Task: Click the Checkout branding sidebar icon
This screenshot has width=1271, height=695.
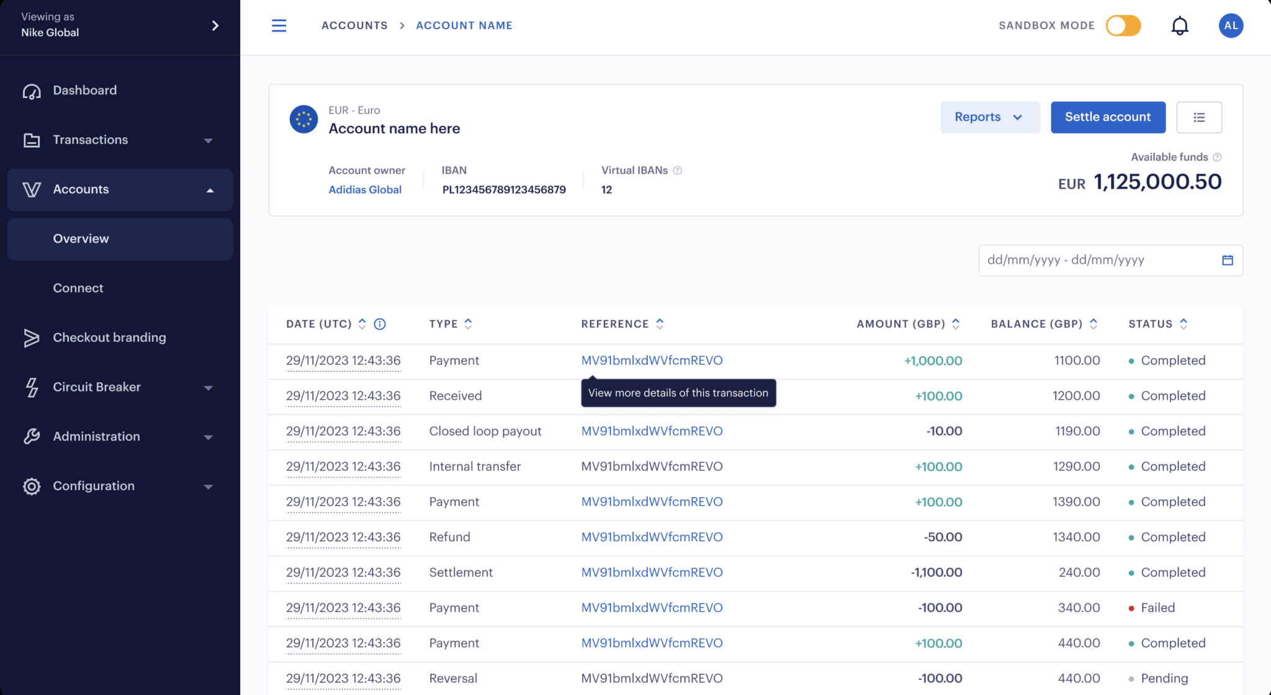Action: pos(31,338)
